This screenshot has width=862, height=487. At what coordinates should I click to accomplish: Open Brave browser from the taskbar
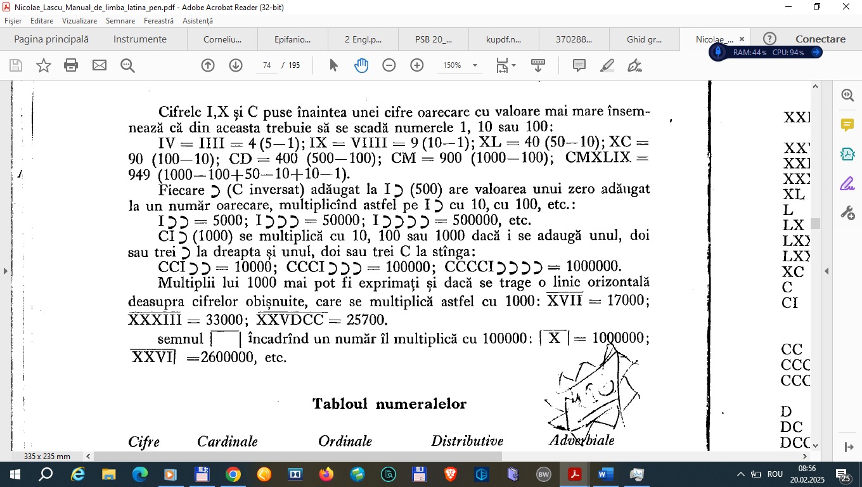coord(451,474)
